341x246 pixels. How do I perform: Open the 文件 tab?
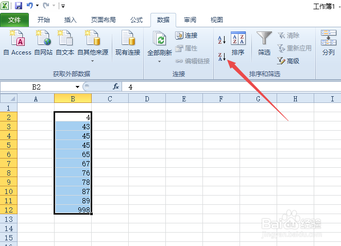point(14,20)
